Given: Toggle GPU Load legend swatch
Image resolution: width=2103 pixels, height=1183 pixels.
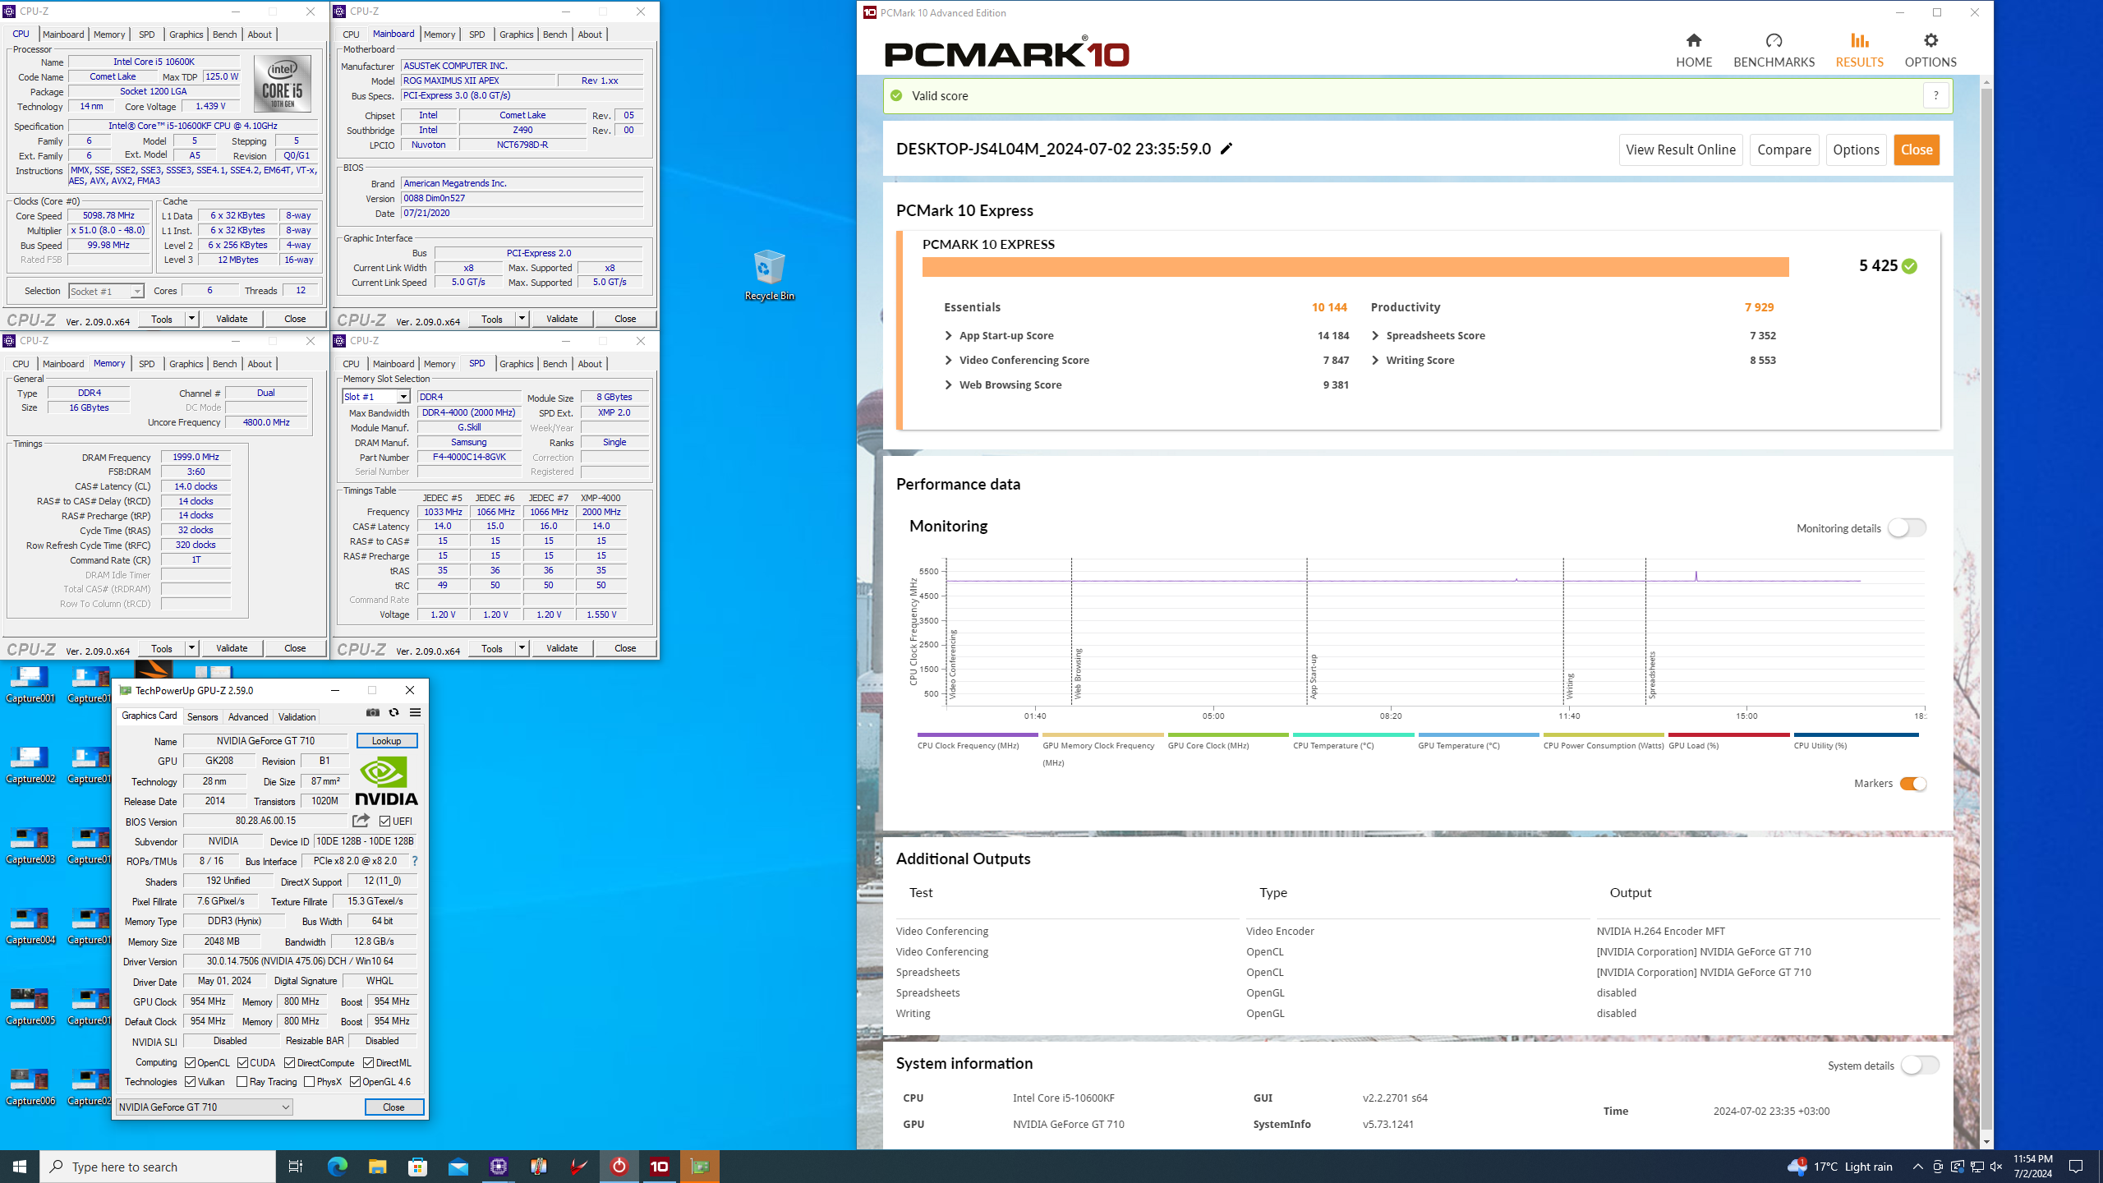Looking at the screenshot, I should (x=1728, y=734).
